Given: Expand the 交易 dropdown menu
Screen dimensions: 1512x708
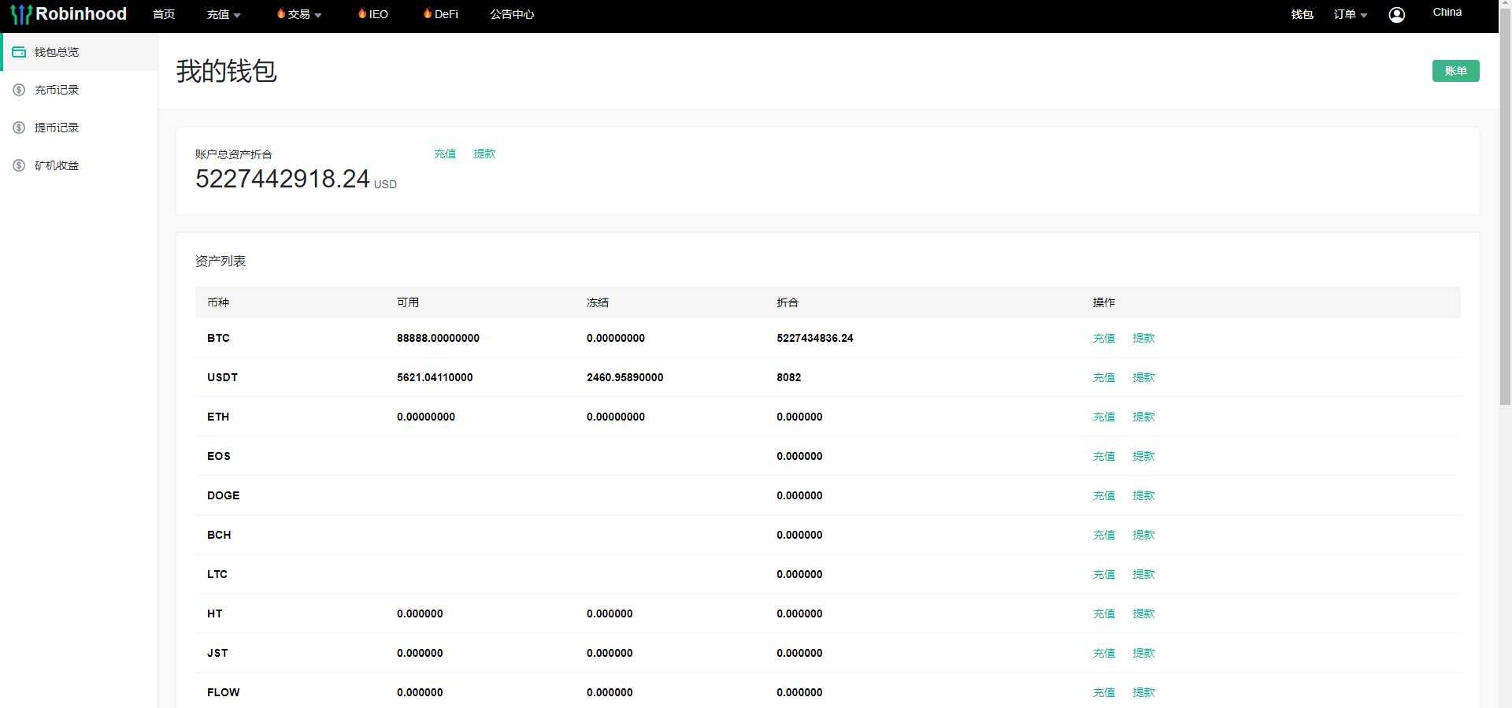Looking at the screenshot, I should 299,14.
